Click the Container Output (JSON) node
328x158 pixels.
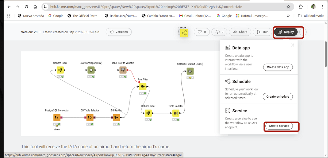(x=190, y=71)
